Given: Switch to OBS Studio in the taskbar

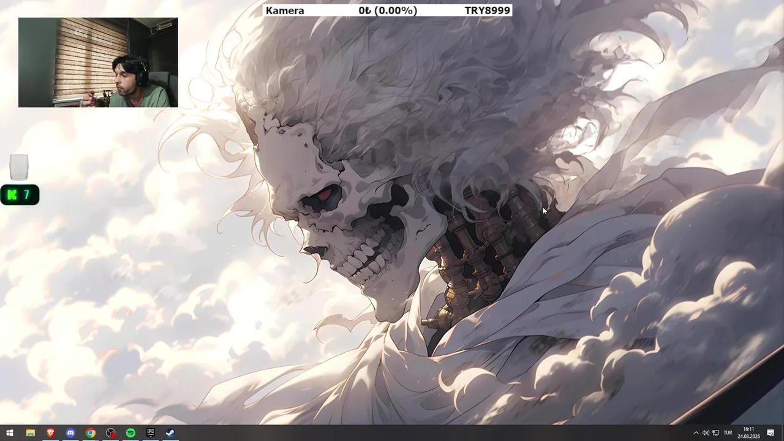Looking at the screenshot, I should point(110,433).
